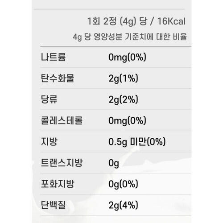Select the 2g(2%) sugar value
Screen dimensions: 223x223
coord(123,99)
